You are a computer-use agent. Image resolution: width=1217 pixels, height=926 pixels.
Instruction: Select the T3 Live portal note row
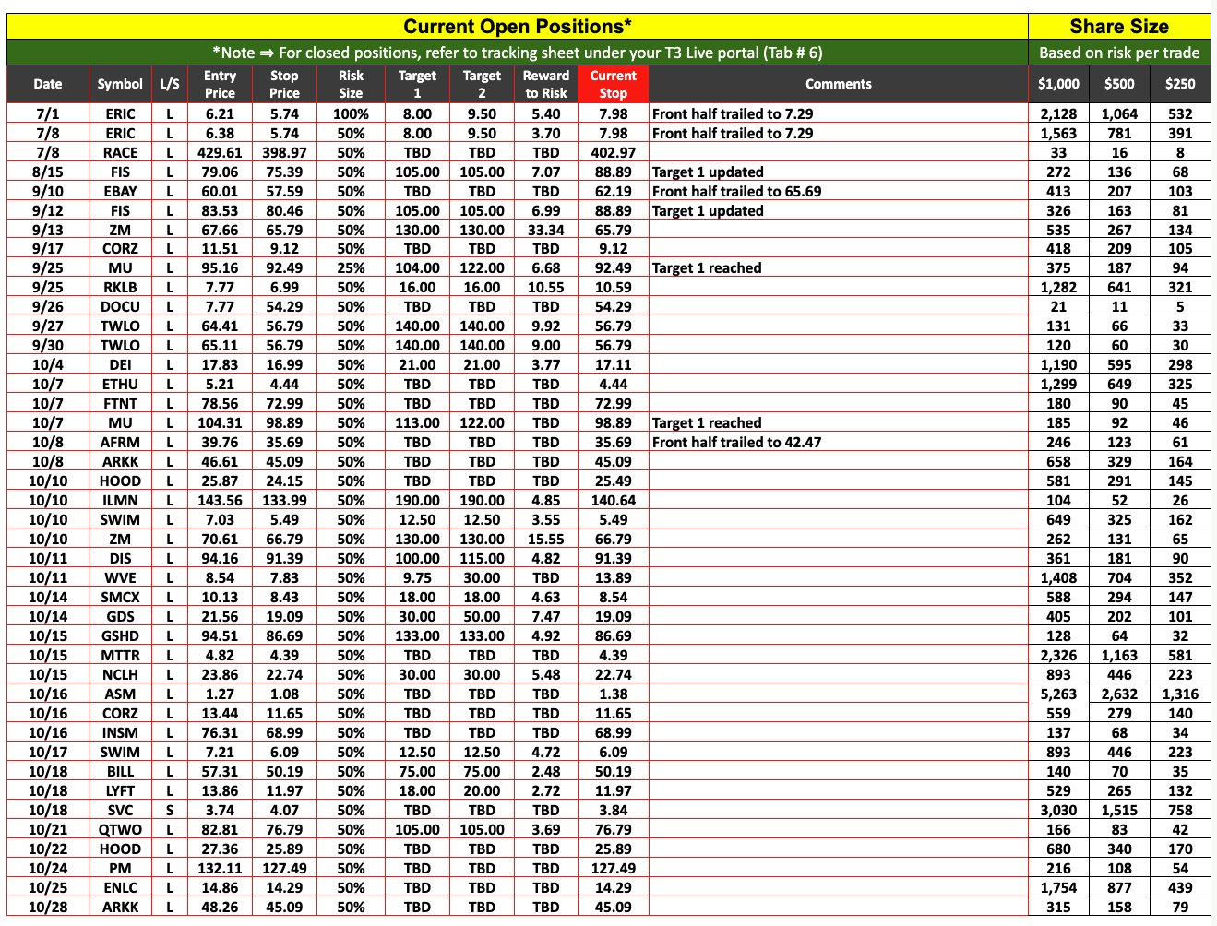517,53
